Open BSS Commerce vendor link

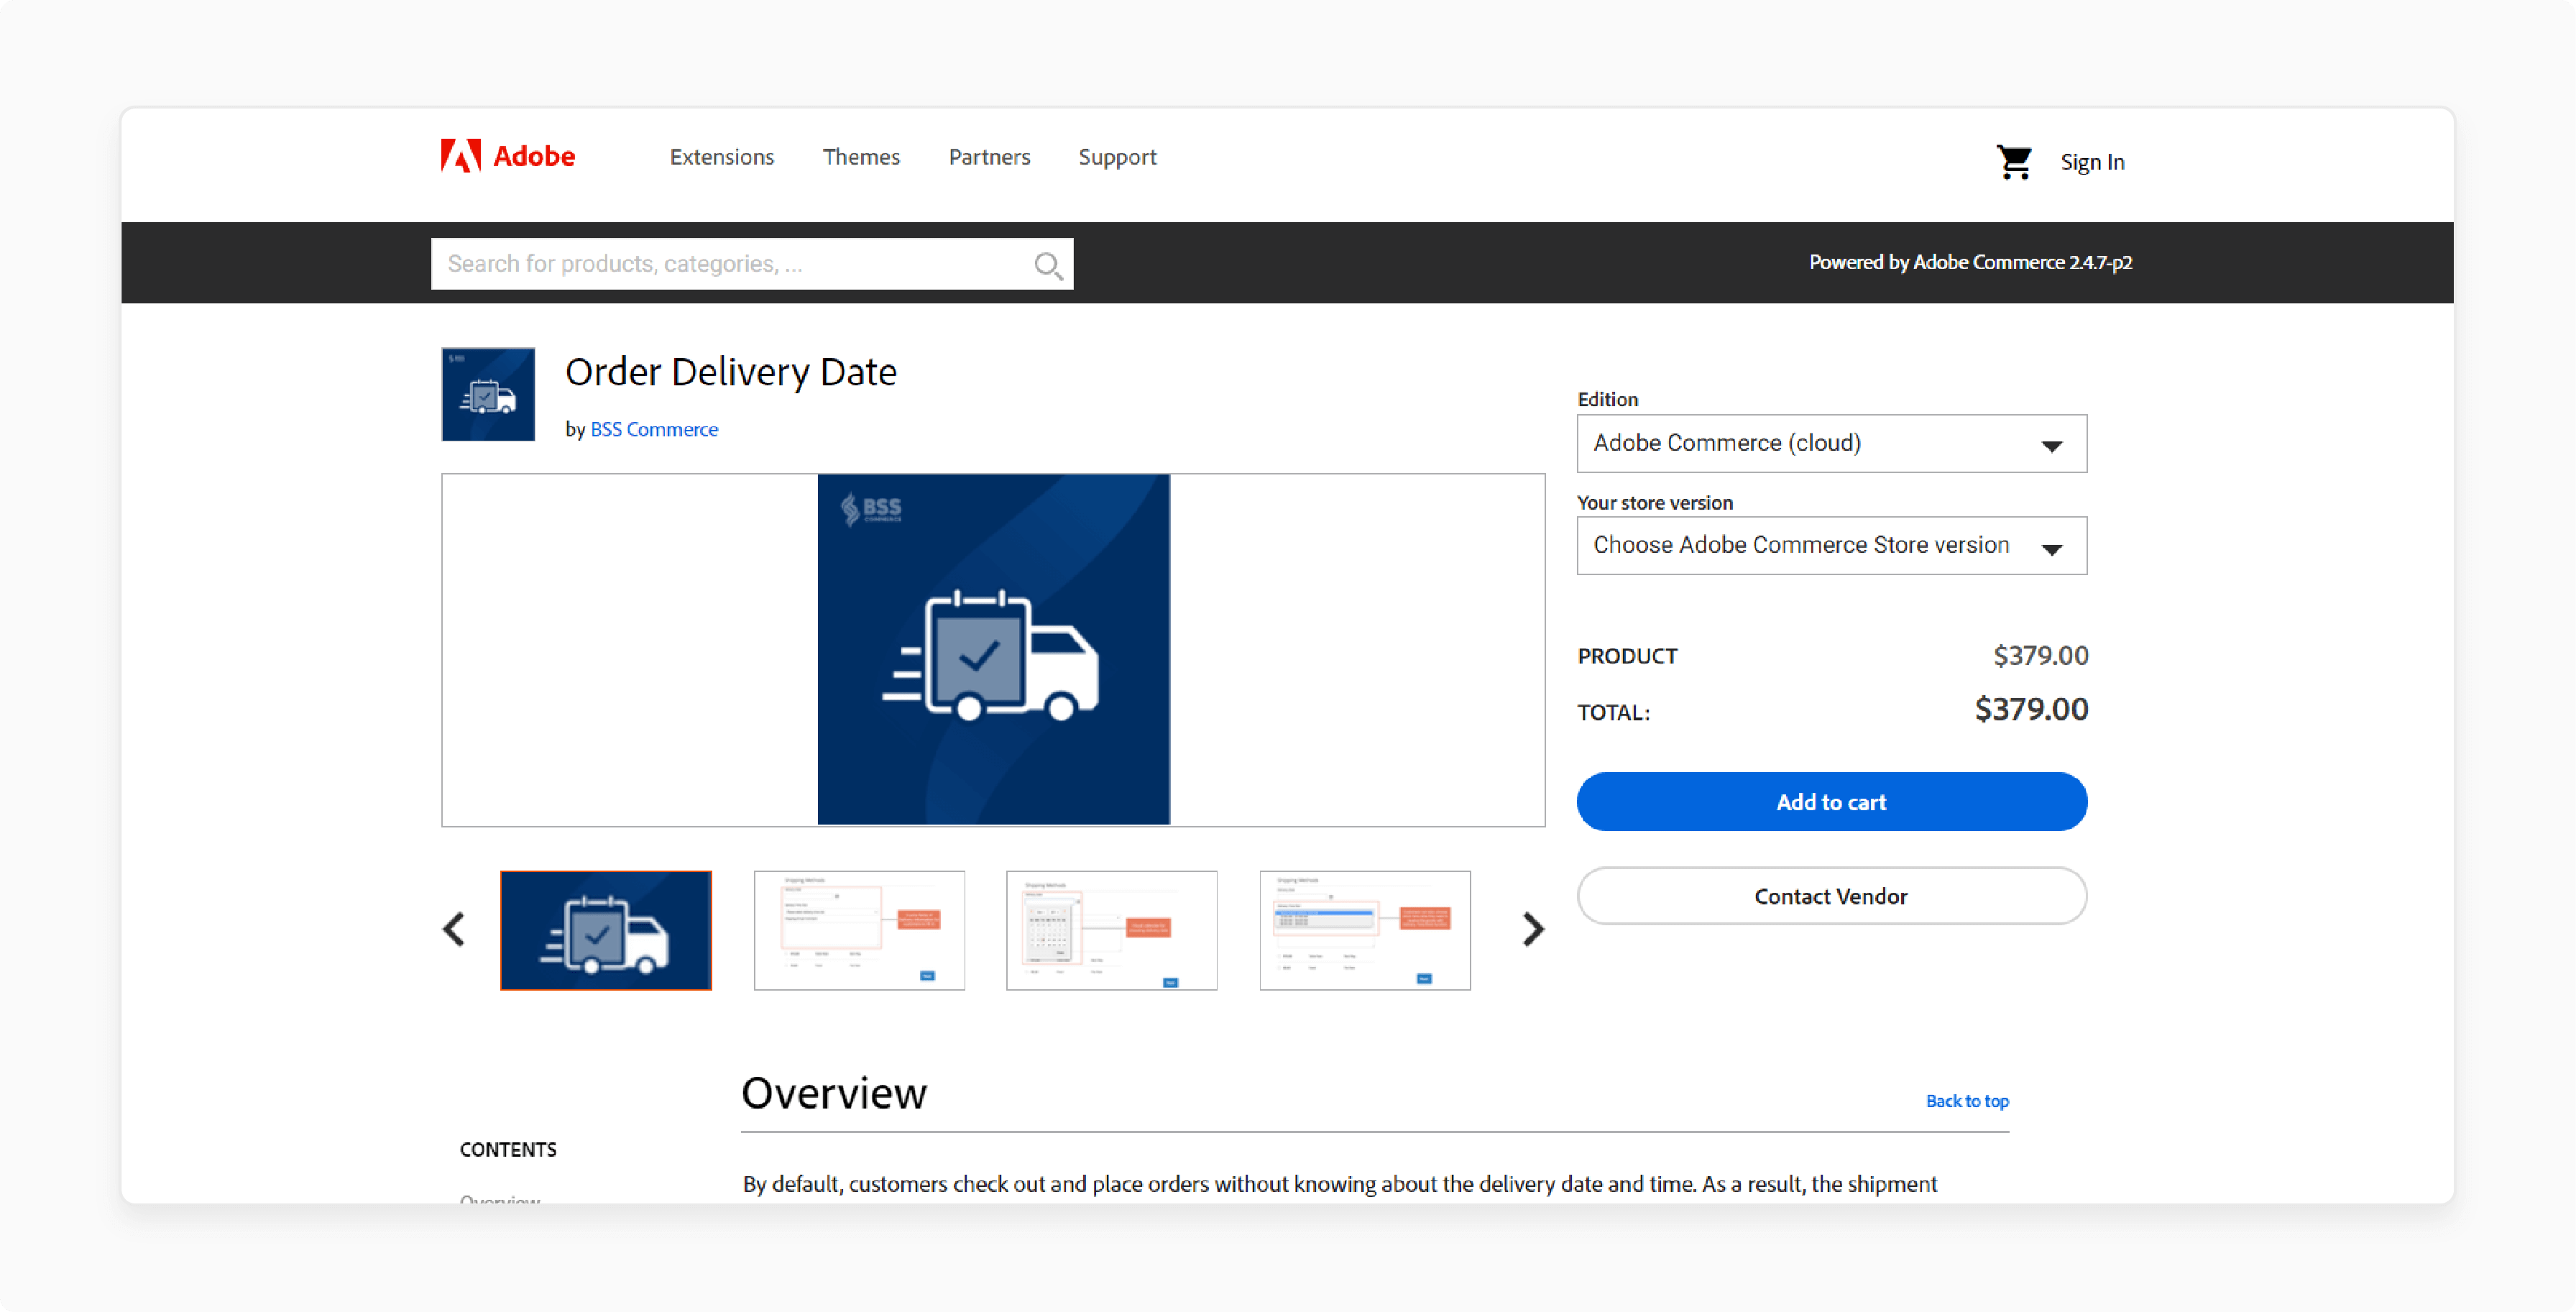[x=654, y=429]
